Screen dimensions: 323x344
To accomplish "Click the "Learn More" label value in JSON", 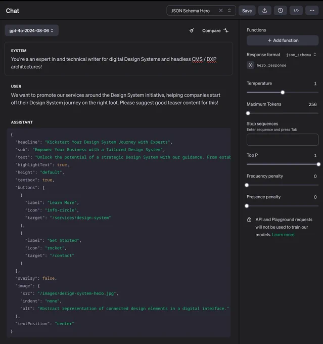I will point(62,203).
